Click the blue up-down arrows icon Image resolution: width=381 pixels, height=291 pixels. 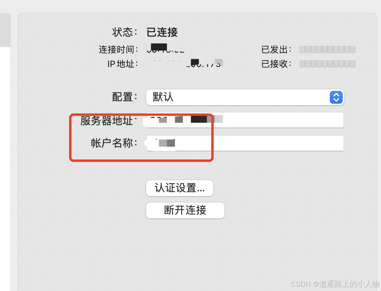[336, 98]
